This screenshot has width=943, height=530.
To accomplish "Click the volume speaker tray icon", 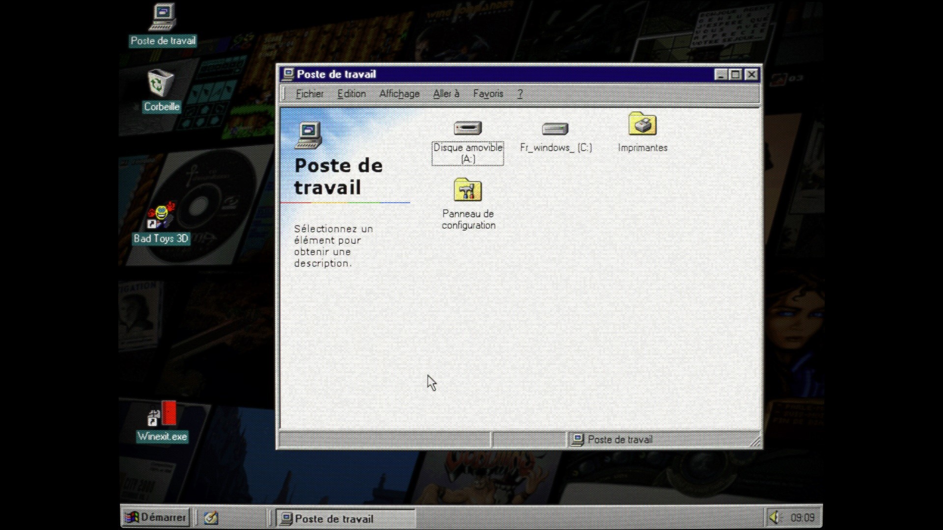I will 775,517.
